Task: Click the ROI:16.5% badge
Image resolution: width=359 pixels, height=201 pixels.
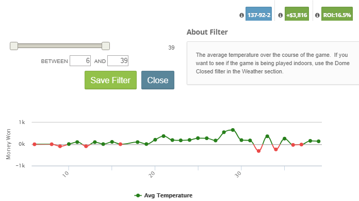Action: [x=337, y=14]
